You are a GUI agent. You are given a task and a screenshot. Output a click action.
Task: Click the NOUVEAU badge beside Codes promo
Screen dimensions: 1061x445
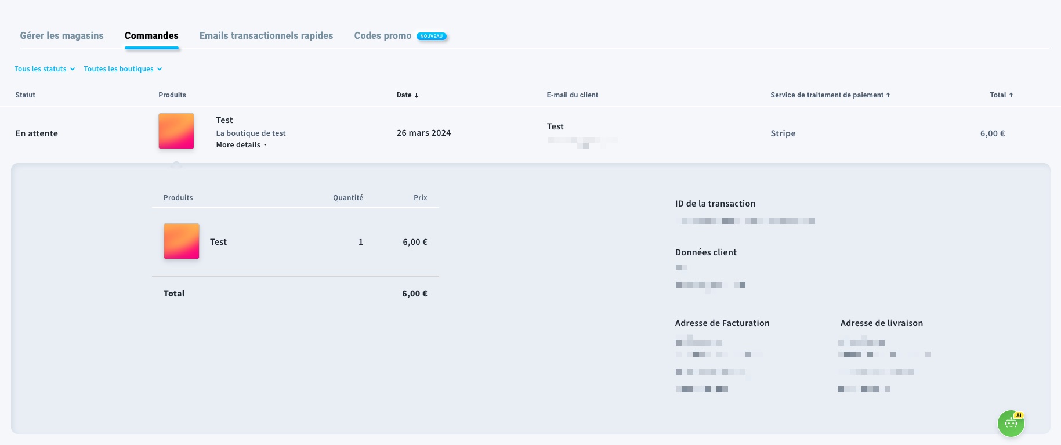(x=432, y=36)
